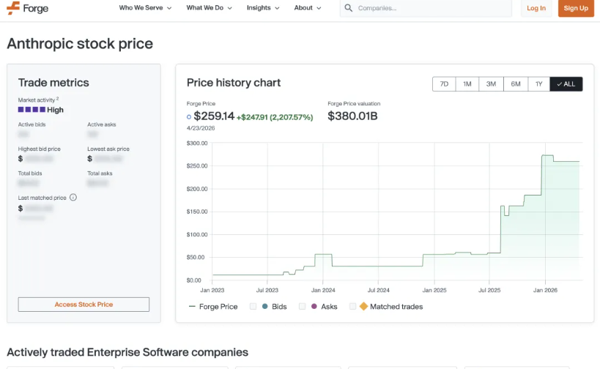Screen dimensions: 600x369
Task: Enable the Asks checkbox
Action: [x=303, y=306]
